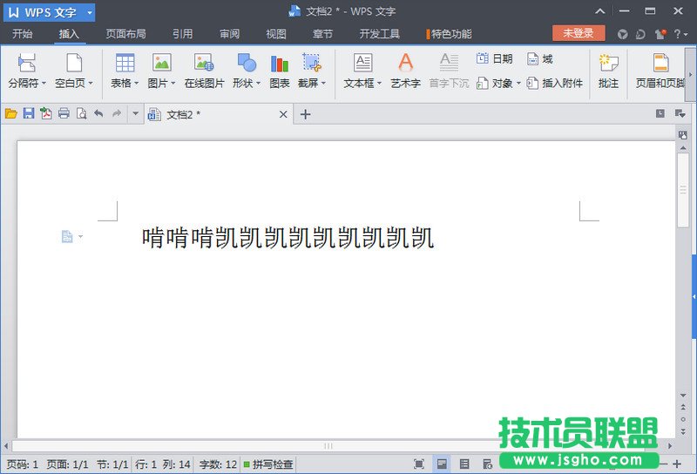Save the document with the floppy icon
The height and width of the screenshot is (474, 697).
click(x=29, y=114)
